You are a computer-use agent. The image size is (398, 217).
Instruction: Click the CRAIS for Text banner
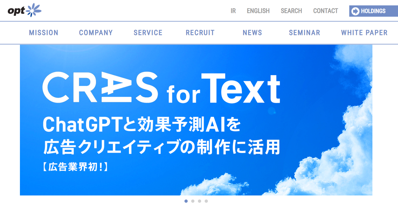(196, 120)
